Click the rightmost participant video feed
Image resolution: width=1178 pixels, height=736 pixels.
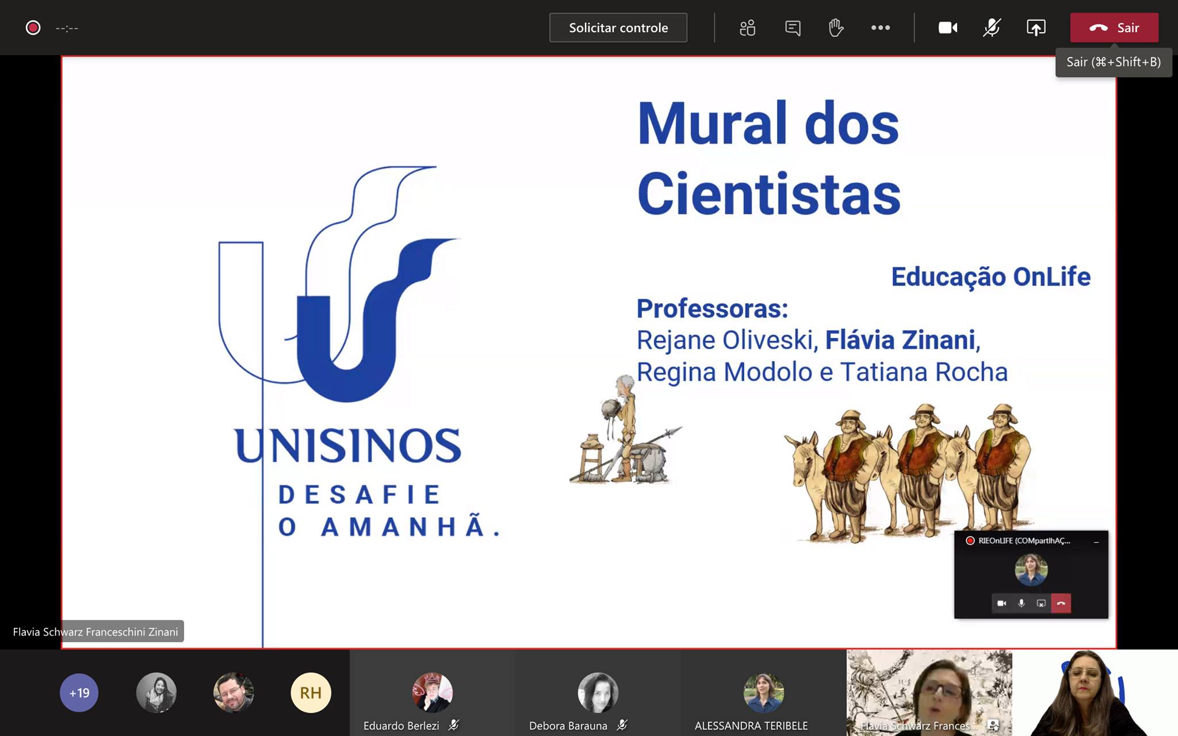pos(1095,693)
